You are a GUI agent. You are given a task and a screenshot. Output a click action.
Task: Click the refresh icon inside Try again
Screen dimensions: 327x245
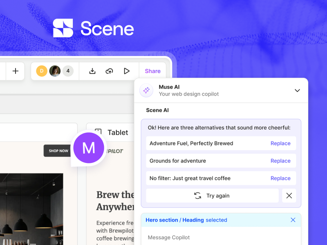point(197,196)
